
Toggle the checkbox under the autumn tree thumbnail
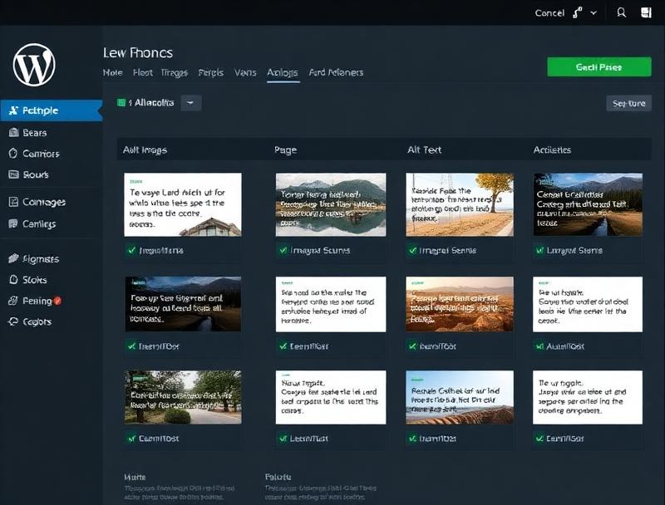411,250
